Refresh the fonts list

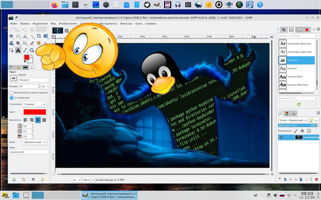pyautogui.click(x=299, y=104)
